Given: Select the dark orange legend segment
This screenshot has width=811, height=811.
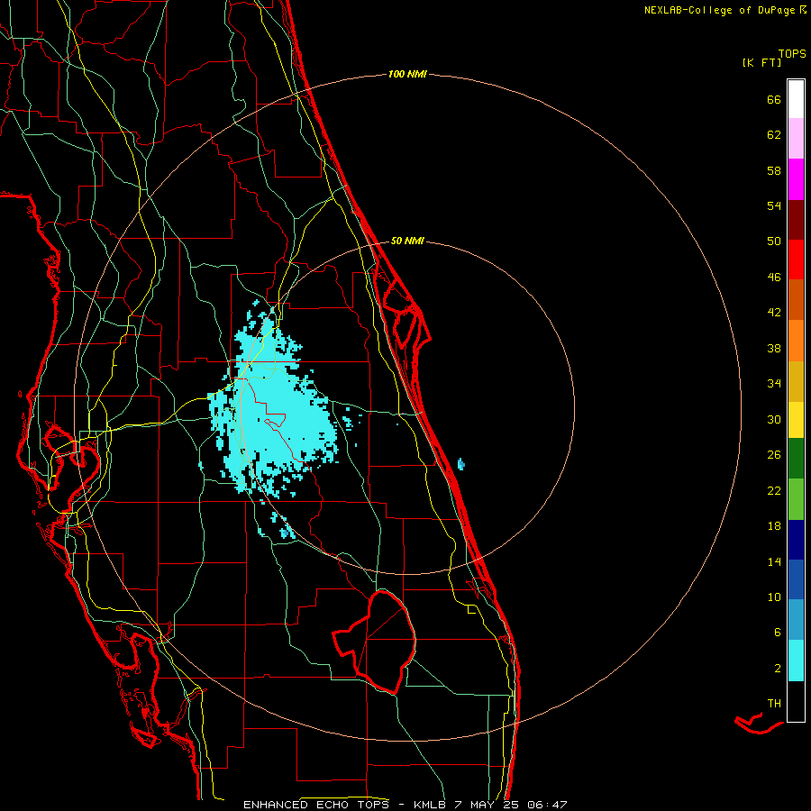Looking at the screenshot, I should point(796,300).
